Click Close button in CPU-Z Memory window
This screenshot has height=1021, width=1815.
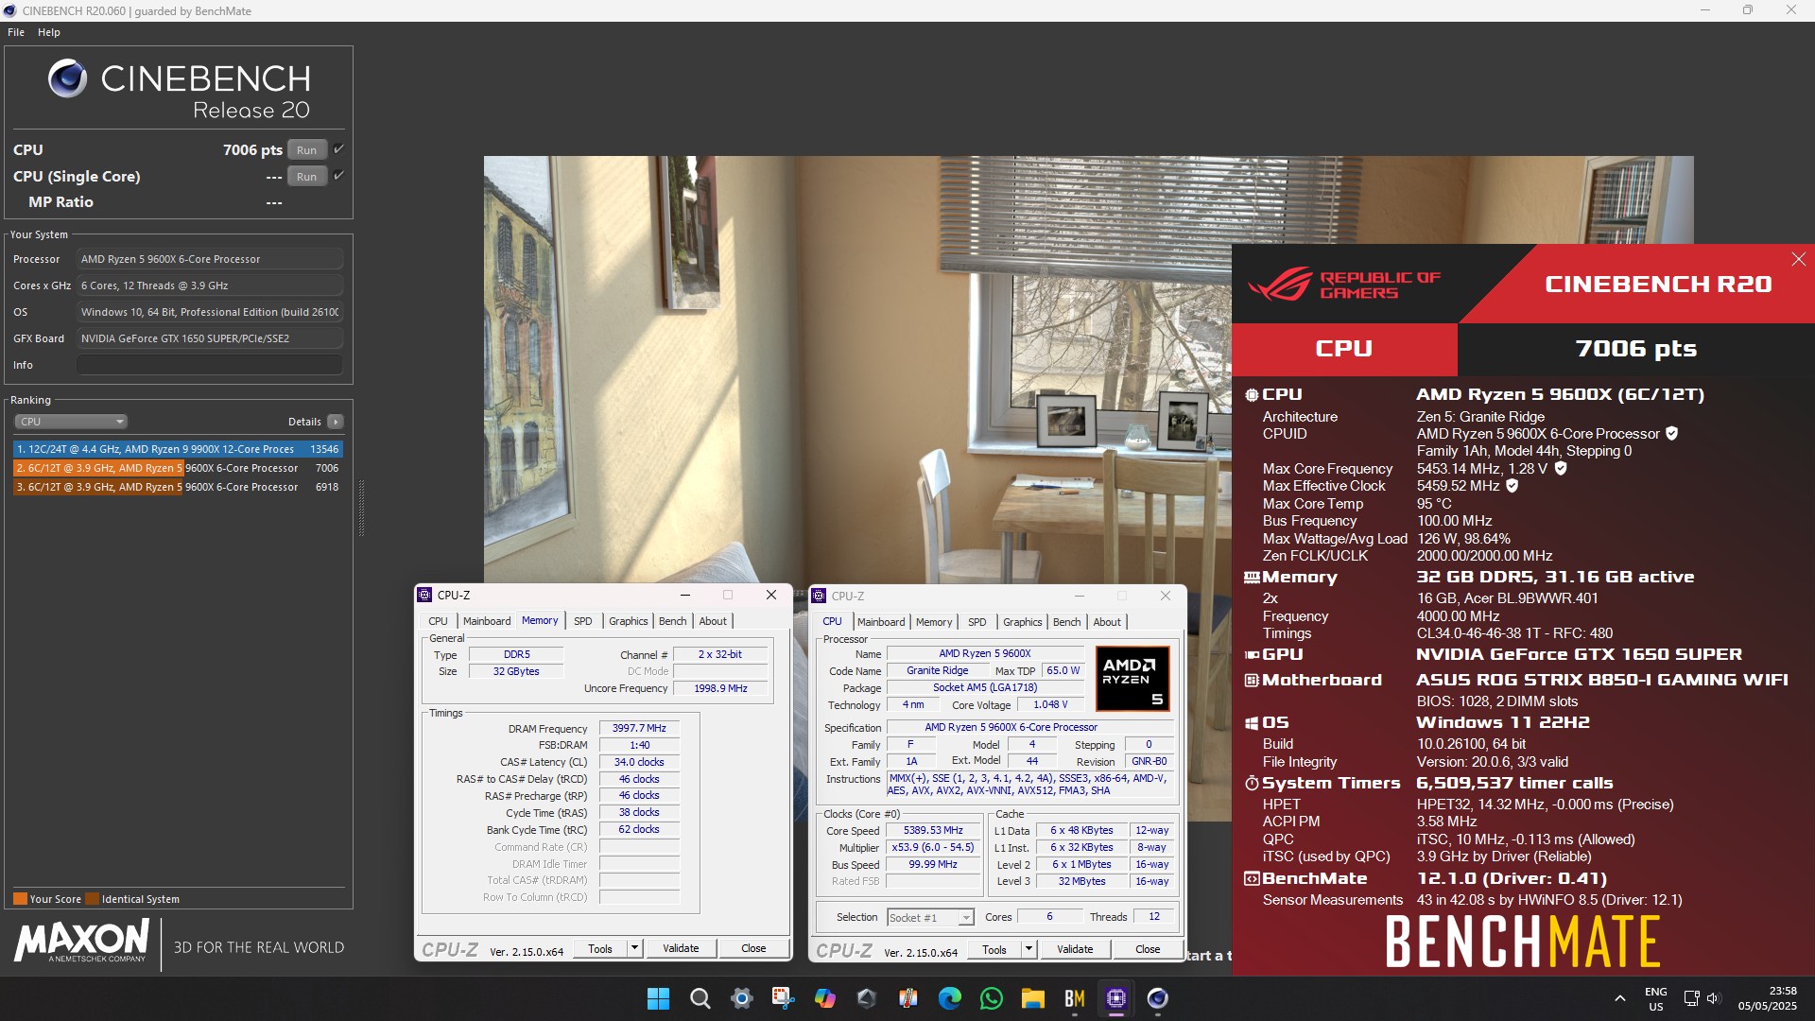coord(753,948)
